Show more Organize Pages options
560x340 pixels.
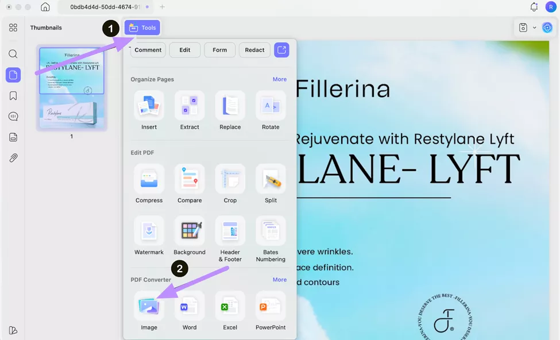279,79
